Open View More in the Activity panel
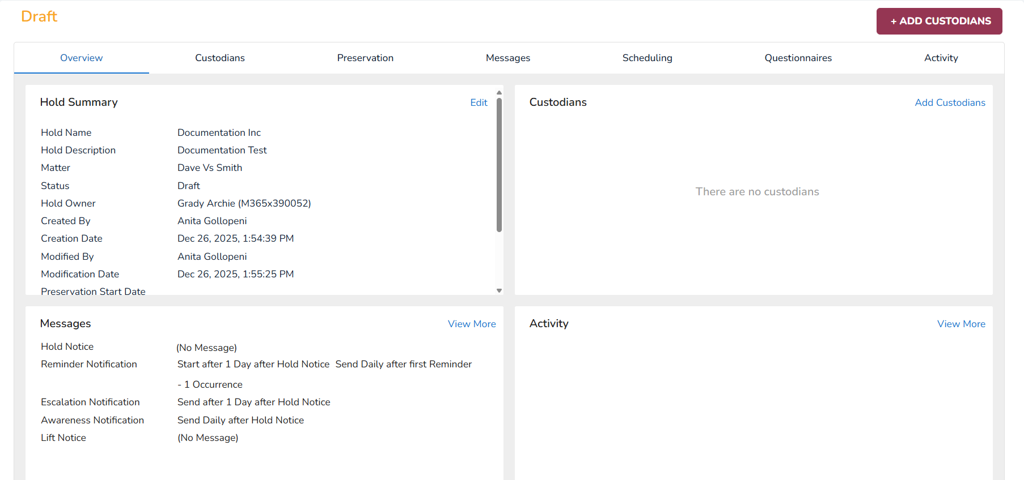The height and width of the screenshot is (480, 1024). coord(961,324)
